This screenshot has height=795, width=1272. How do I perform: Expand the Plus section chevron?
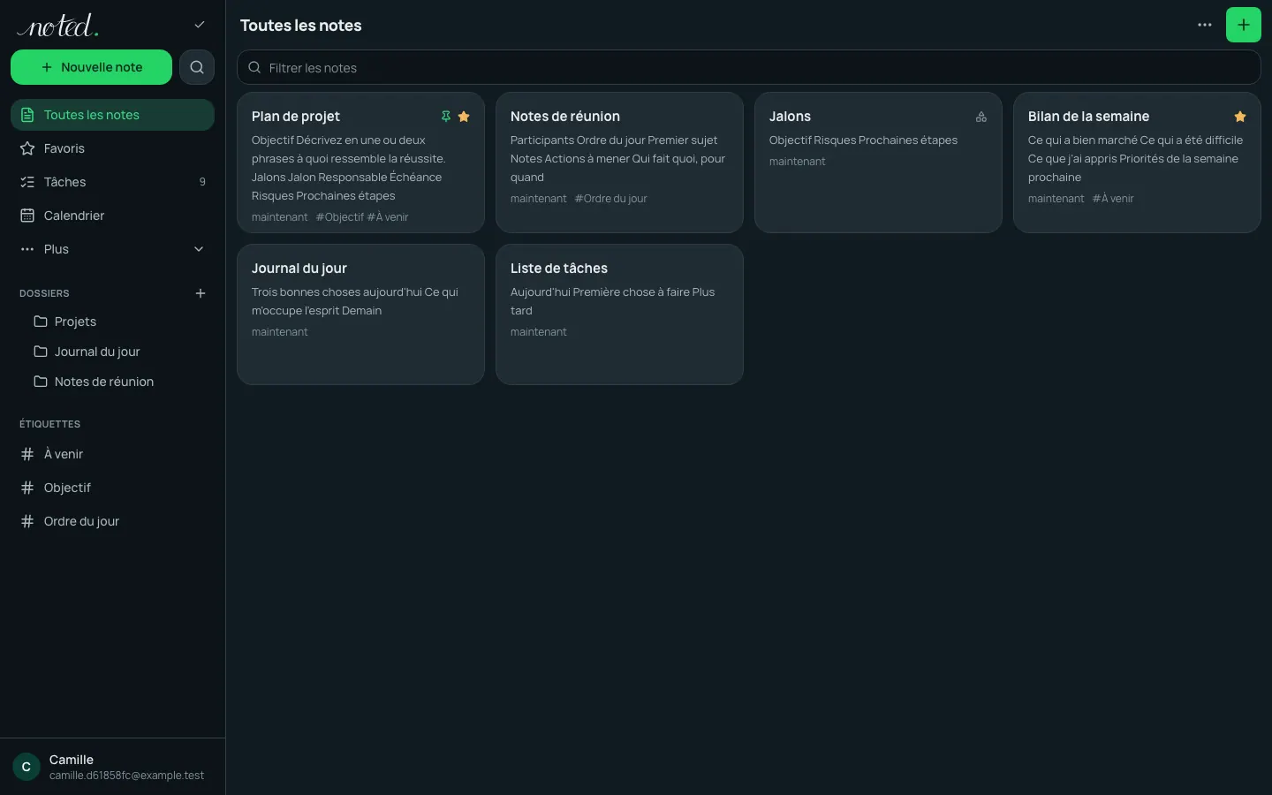(199, 249)
